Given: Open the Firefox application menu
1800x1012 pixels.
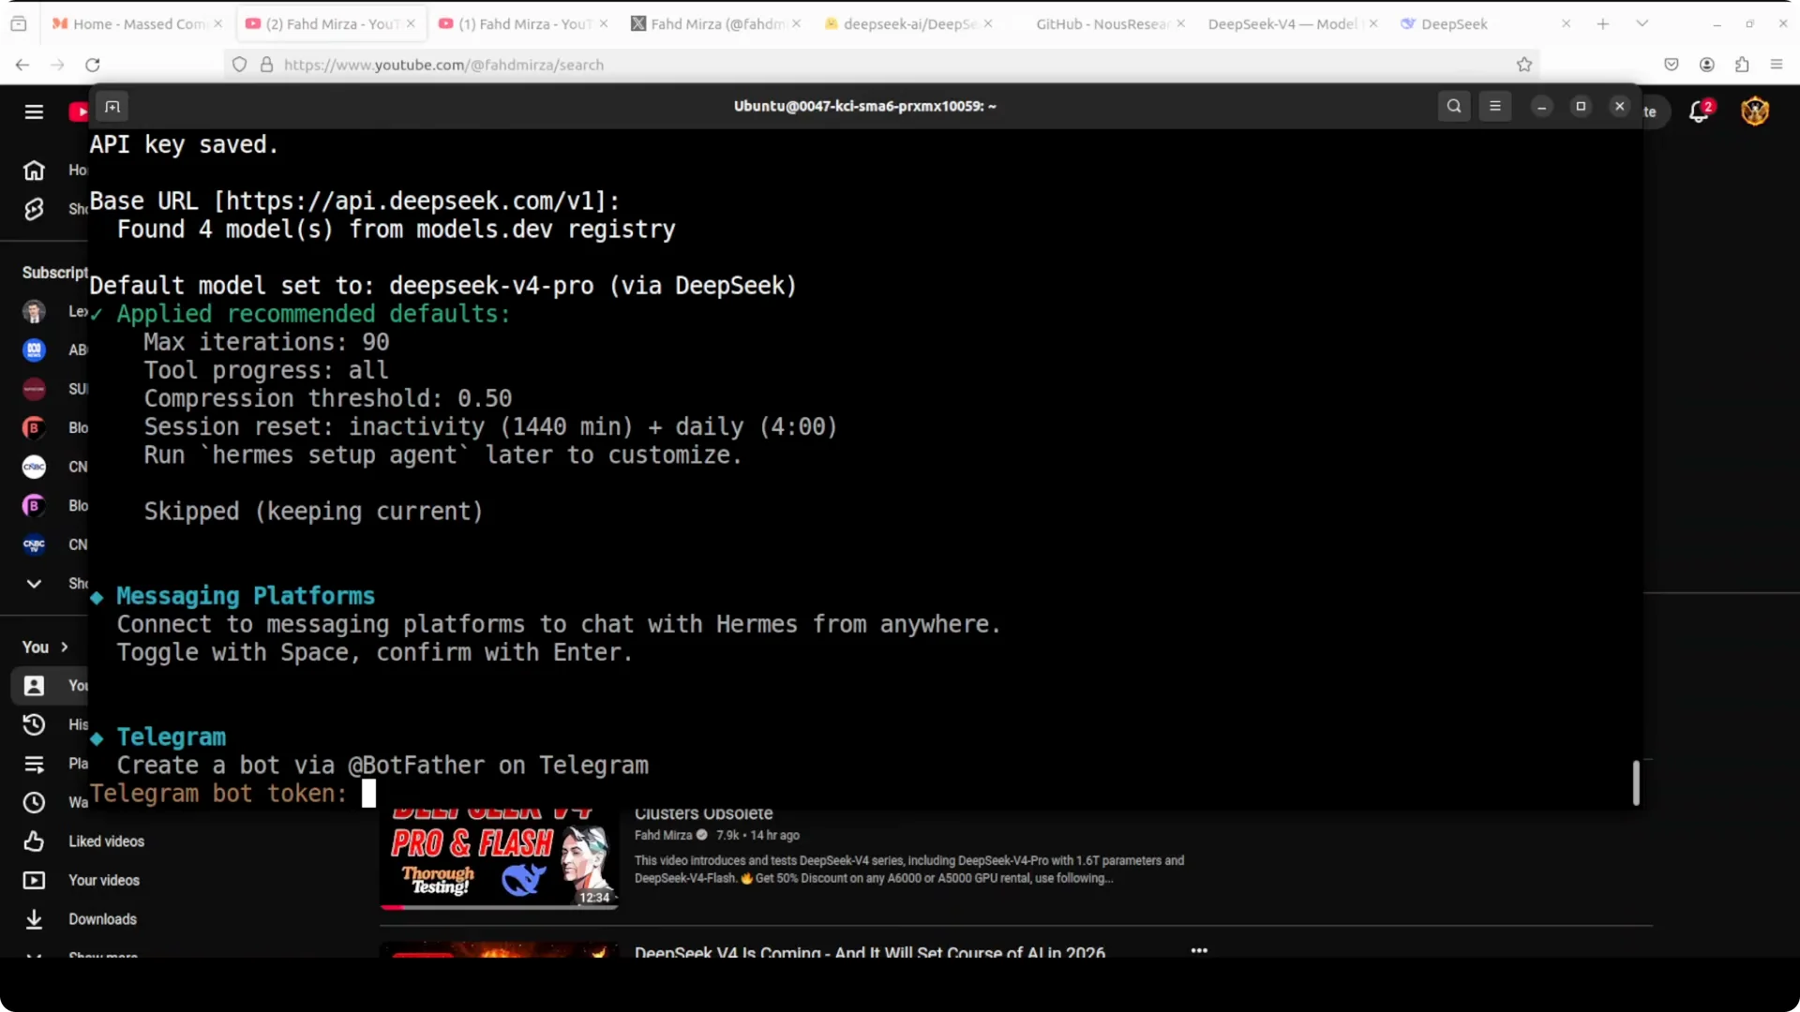Looking at the screenshot, I should coord(1777,65).
